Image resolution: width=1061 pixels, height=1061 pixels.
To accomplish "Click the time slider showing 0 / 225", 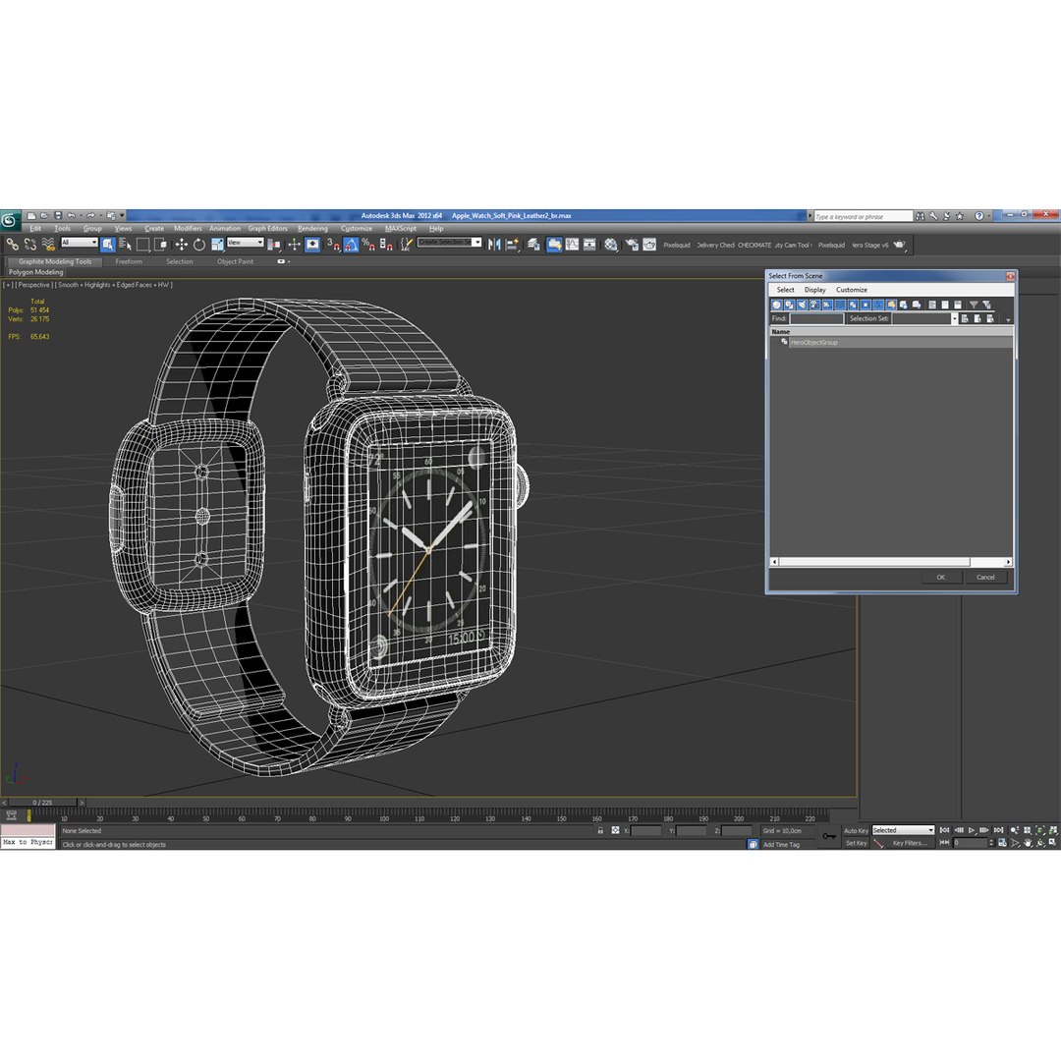I will [42, 803].
